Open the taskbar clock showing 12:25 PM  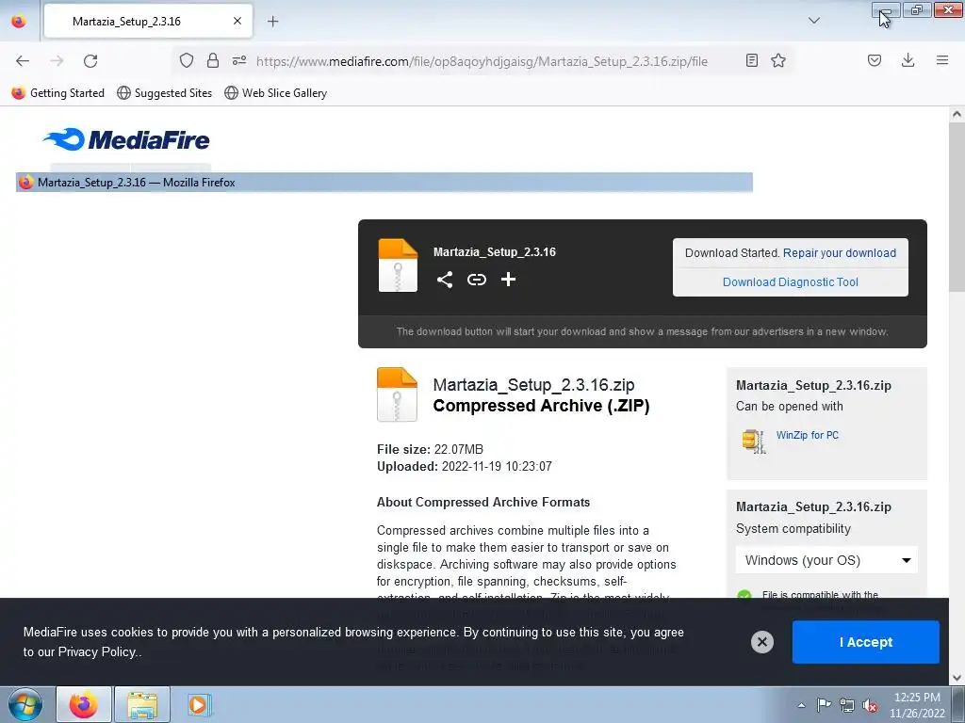[917, 705]
